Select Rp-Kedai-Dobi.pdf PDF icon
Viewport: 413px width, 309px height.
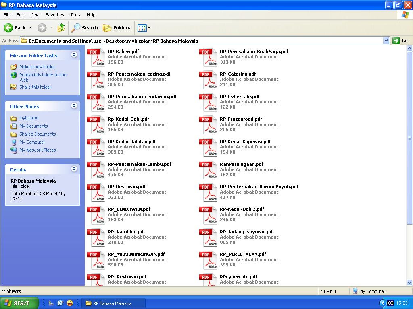click(96, 125)
